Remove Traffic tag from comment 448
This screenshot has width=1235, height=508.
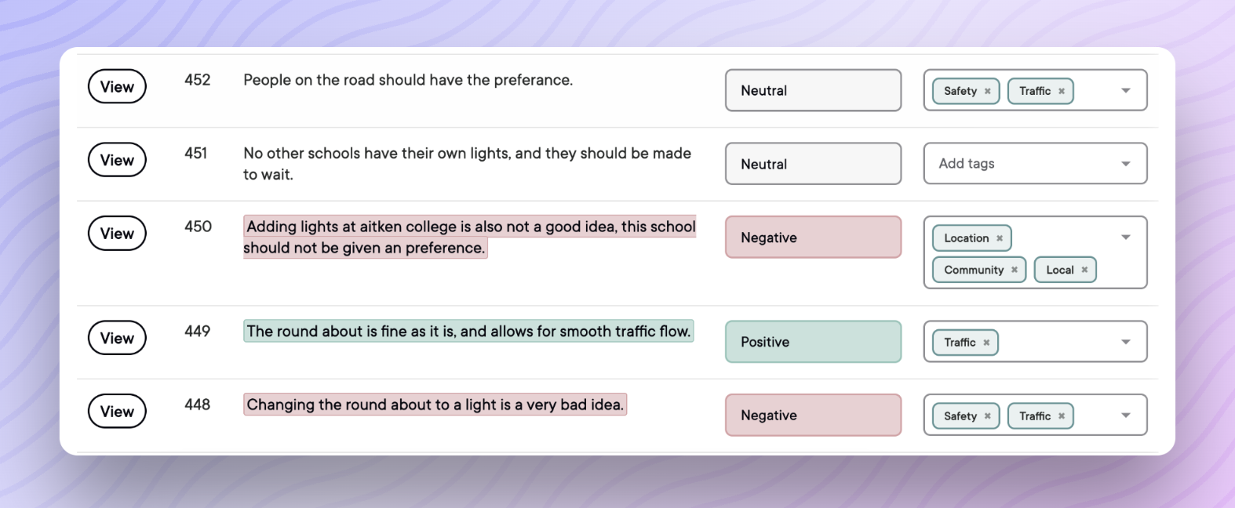[1062, 416]
